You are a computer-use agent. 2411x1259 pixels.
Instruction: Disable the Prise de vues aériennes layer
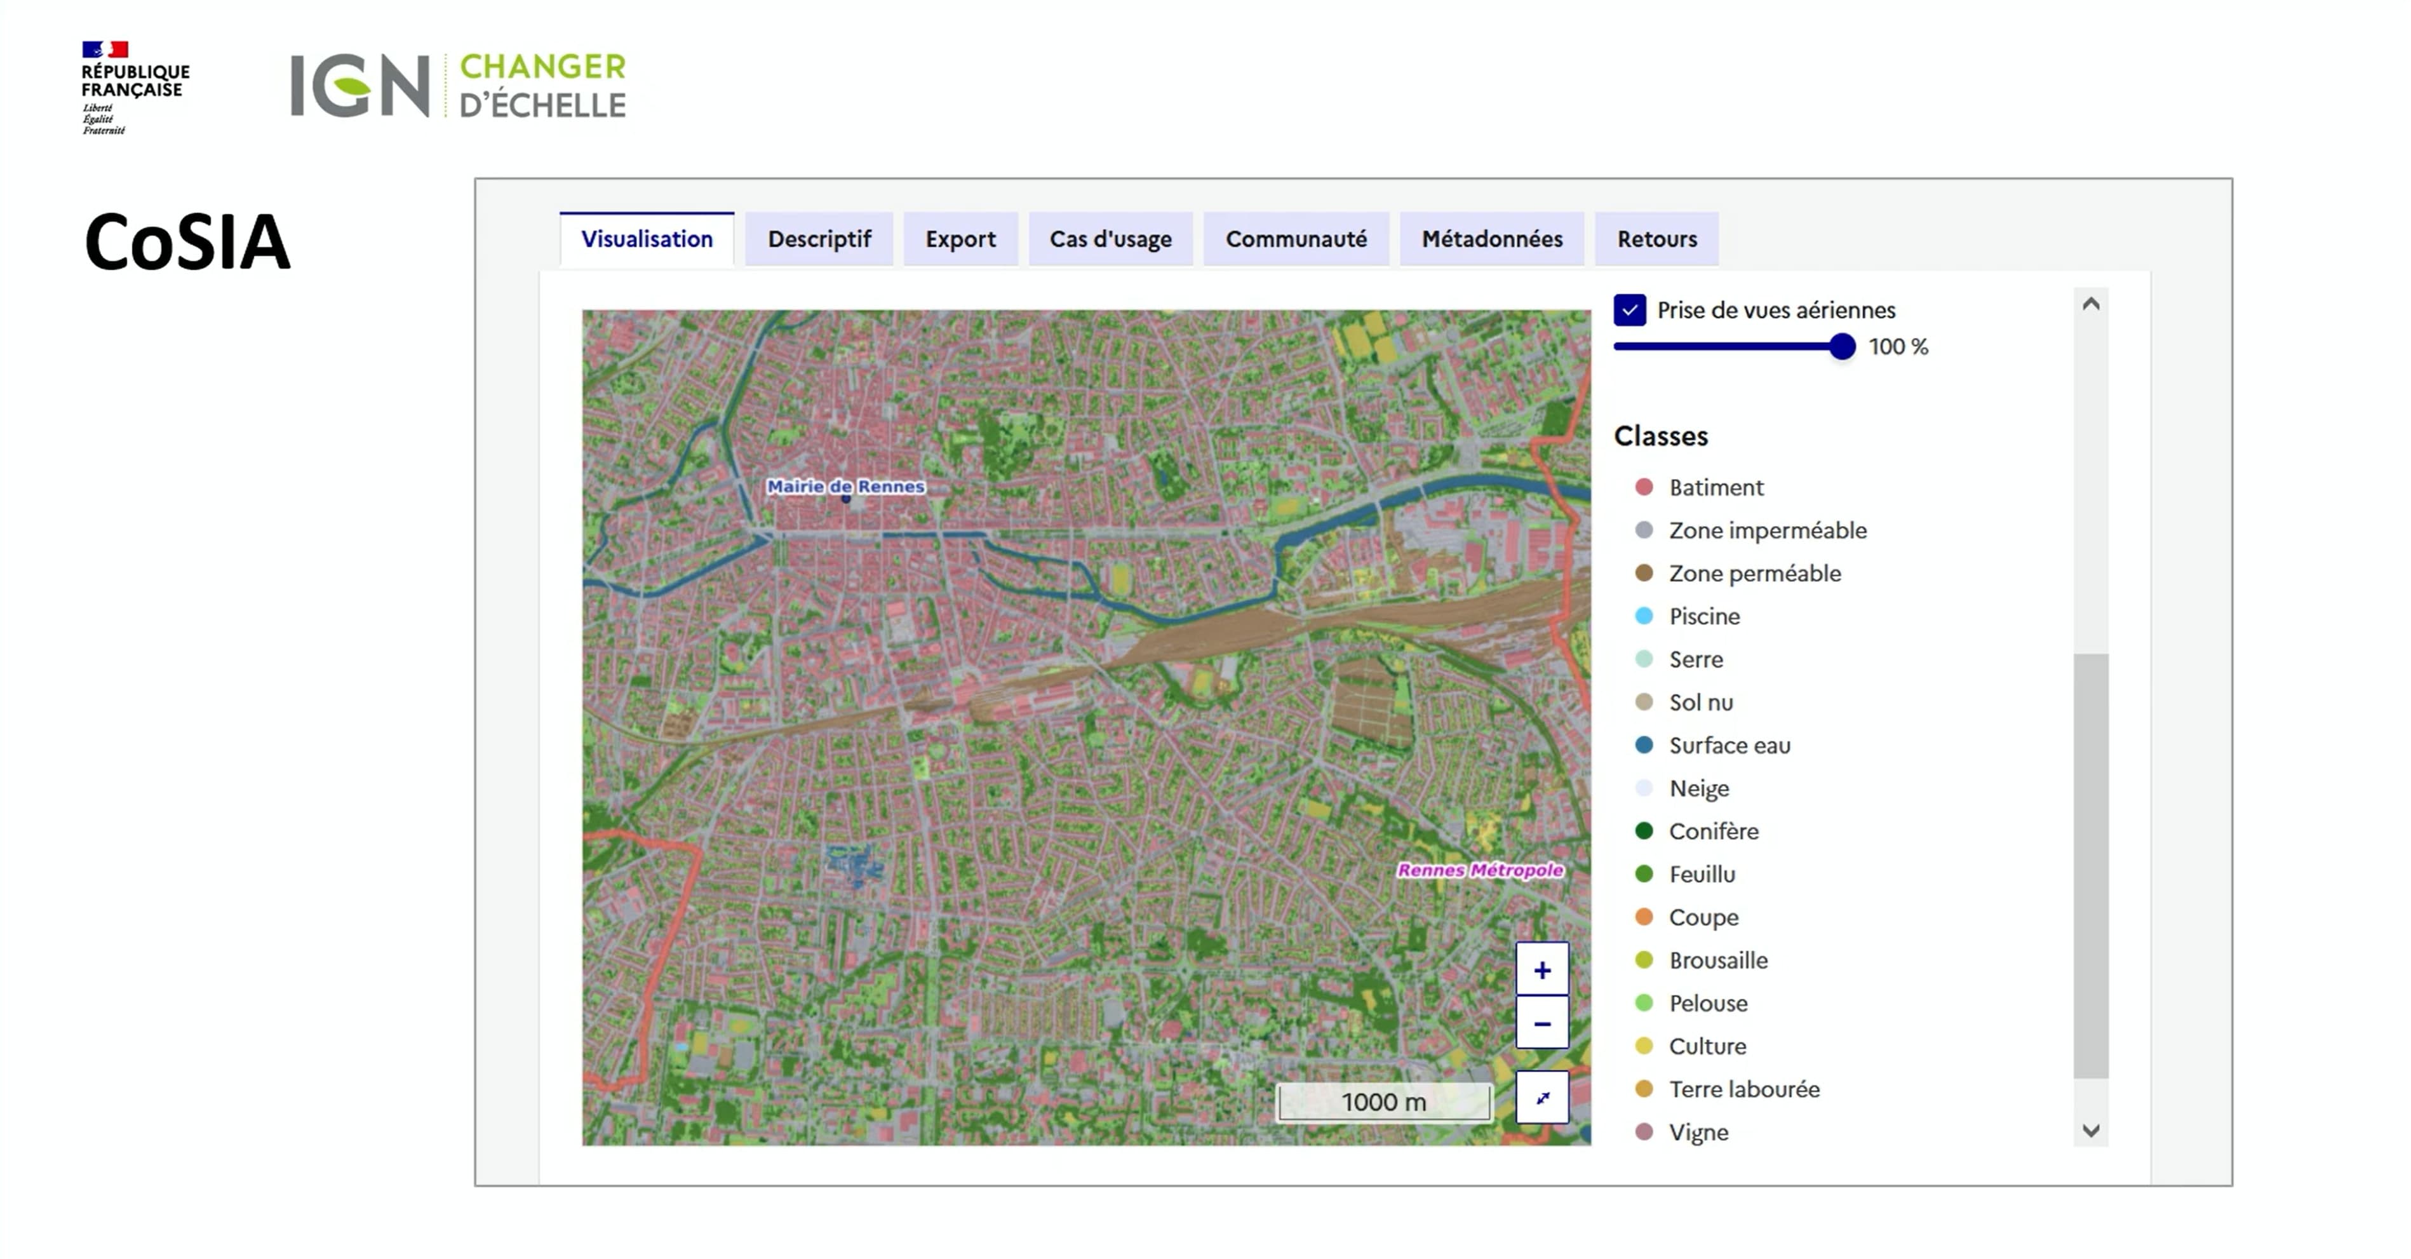click(x=1630, y=310)
